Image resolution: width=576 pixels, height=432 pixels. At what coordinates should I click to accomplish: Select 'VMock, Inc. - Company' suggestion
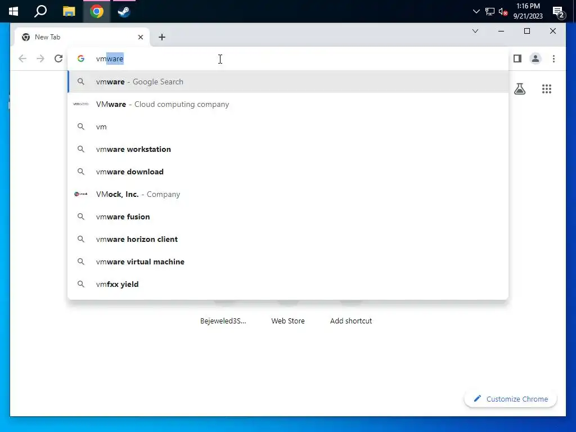288,194
